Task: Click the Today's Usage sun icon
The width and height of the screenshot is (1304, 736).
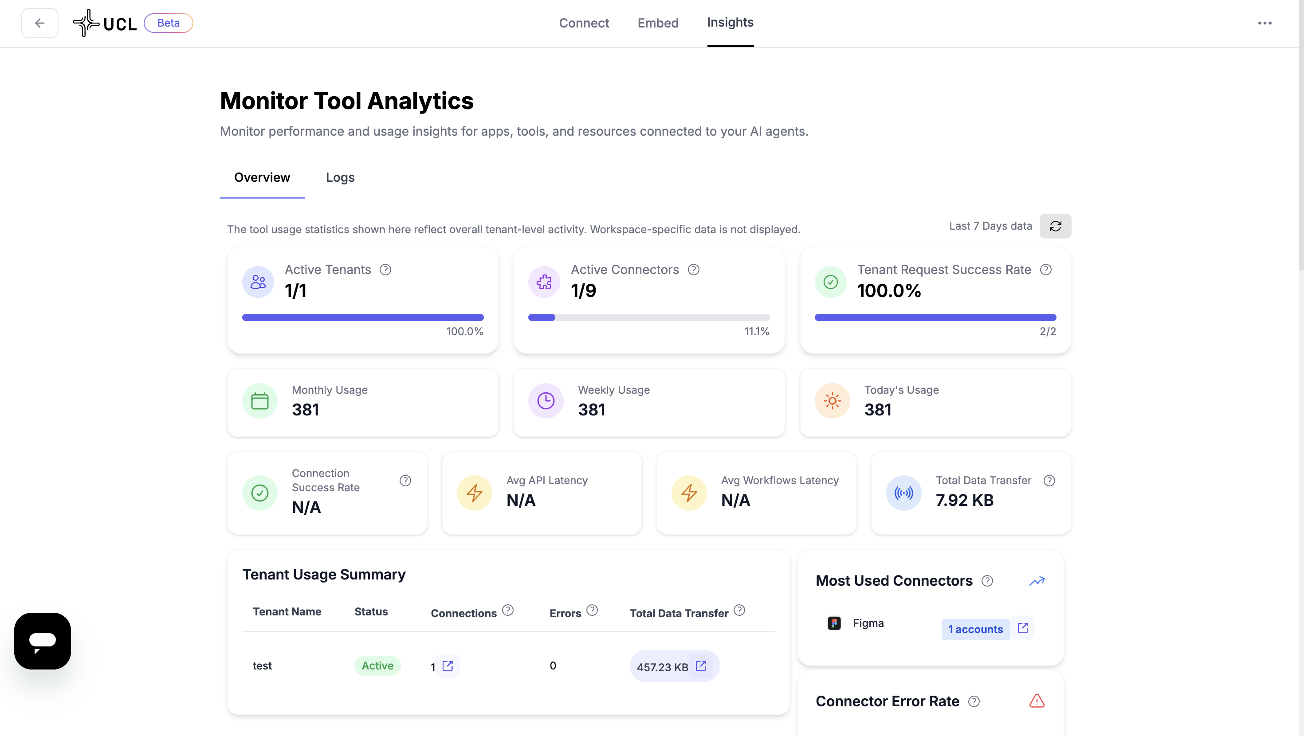Action: point(832,401)
